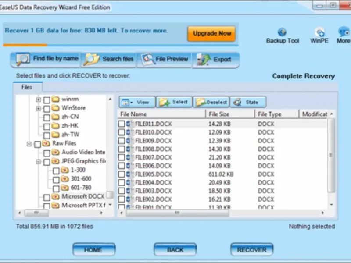The height and width of the screenshot is (263, 351).
Task: Sort by File Type column header
Action: click(x=277, y=114)
